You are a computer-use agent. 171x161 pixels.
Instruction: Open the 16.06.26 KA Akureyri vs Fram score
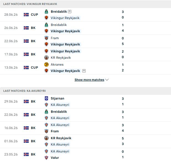coord(123,128)
